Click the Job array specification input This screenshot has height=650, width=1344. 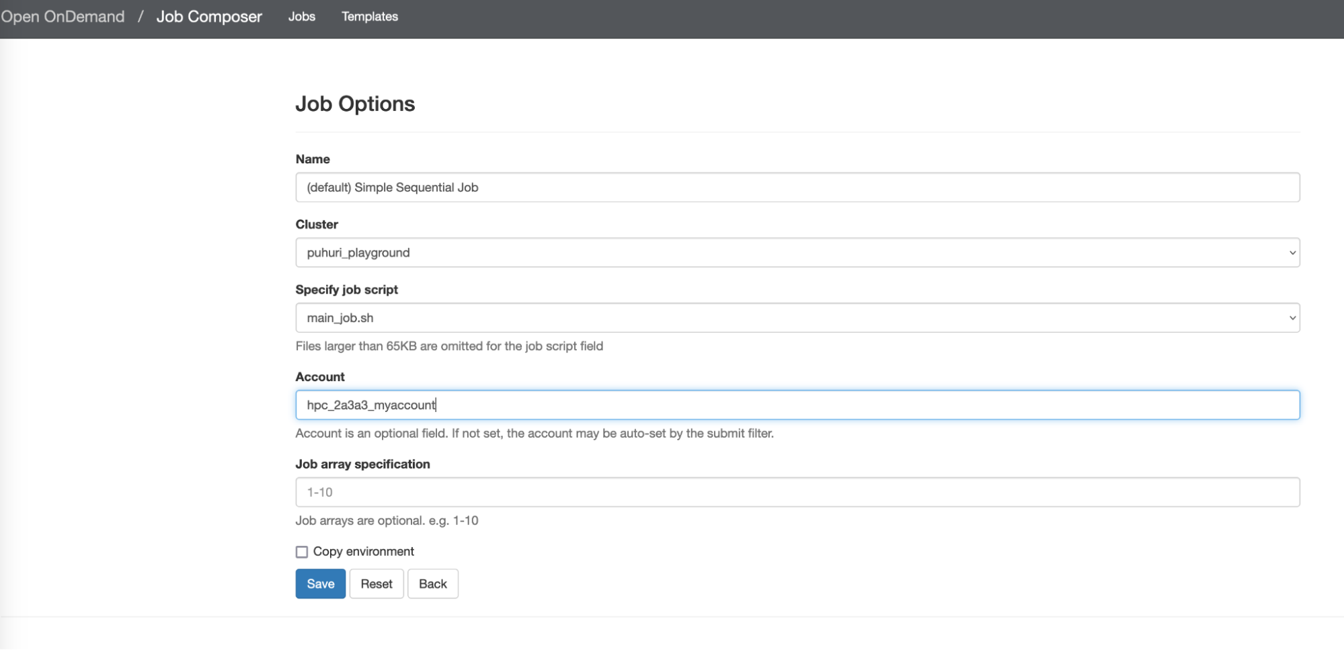tap(797, 493)
